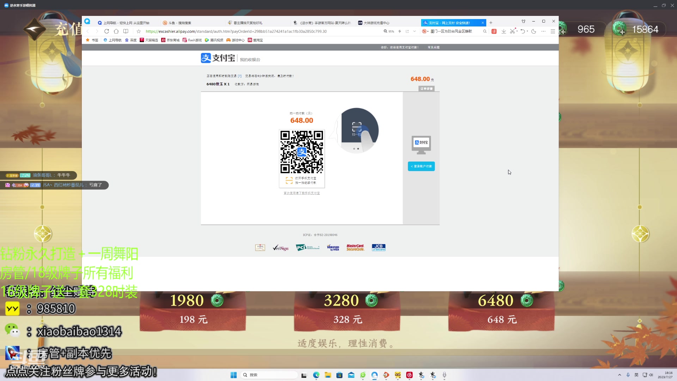This screenshot has height=381, width=677.
Task: Click 首次使用请下载手机支付宝 link
Action: (x=302, y=193)
